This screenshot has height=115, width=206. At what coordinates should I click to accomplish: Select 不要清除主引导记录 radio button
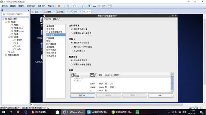71,33
